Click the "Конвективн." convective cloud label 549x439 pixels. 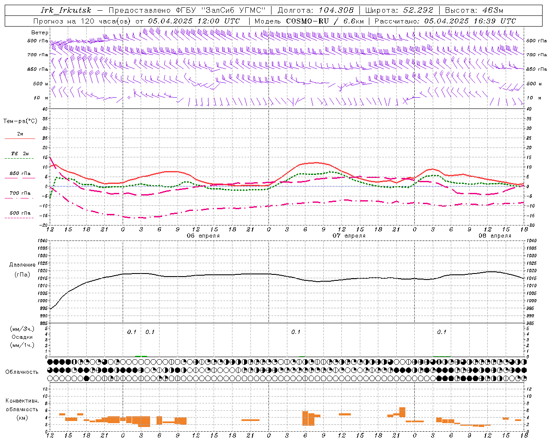point(22,401)
